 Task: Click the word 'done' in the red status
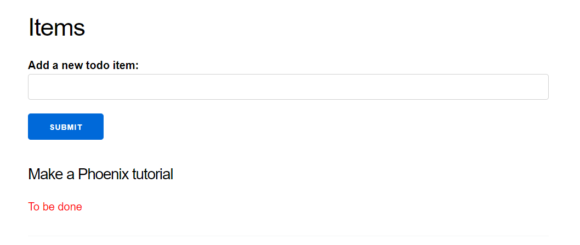[70, 207]
